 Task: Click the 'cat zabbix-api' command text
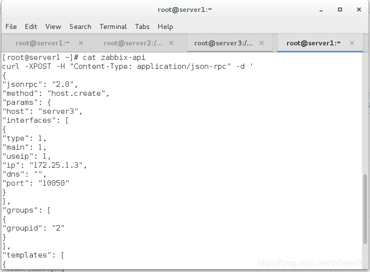[x=114, y=57]
